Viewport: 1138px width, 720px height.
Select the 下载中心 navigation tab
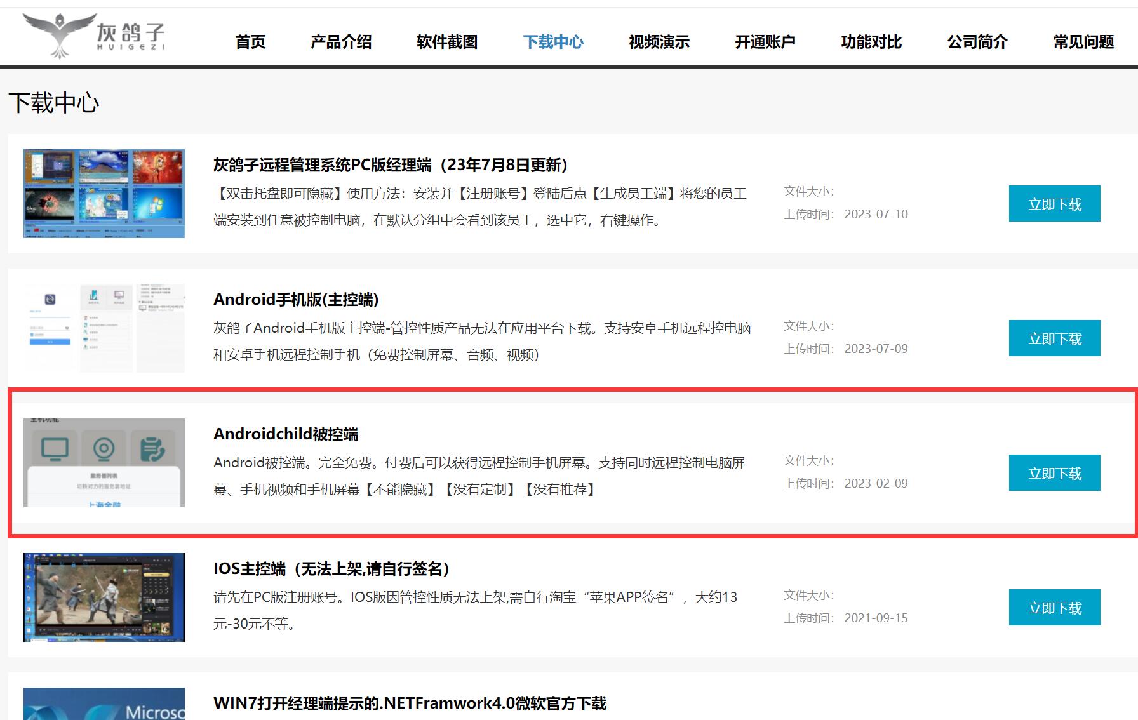tap(553, 42)
